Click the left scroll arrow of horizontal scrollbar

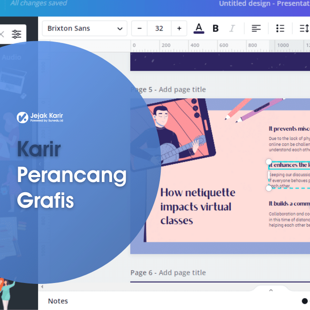42,287
